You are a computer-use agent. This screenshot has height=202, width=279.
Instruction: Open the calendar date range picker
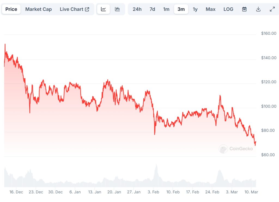pyautogui.click(x=244, y=9)
